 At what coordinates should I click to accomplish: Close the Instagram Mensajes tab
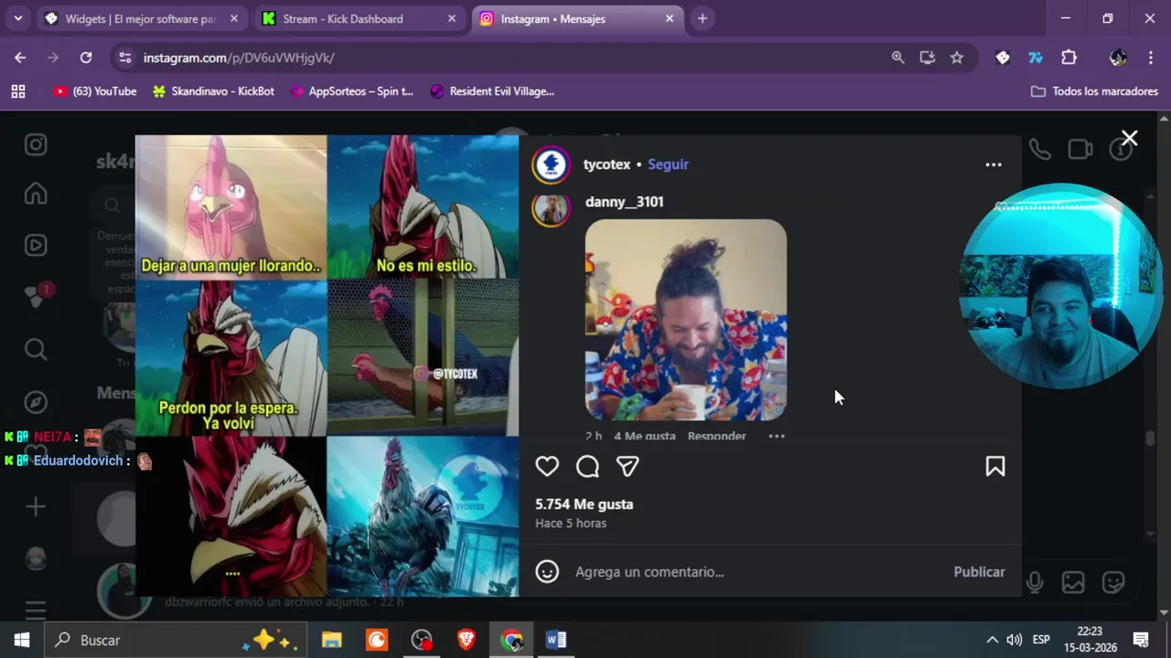click(x=669, y=18)
